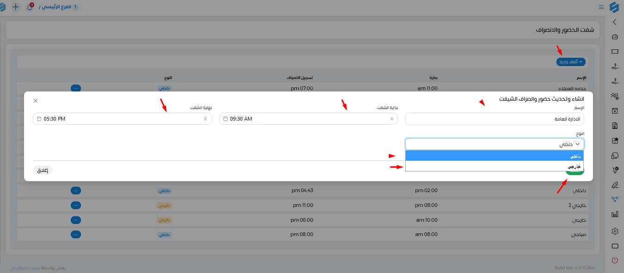
Task: Open the calendar with X sidebar icon
Action: (x=614, y=111)
